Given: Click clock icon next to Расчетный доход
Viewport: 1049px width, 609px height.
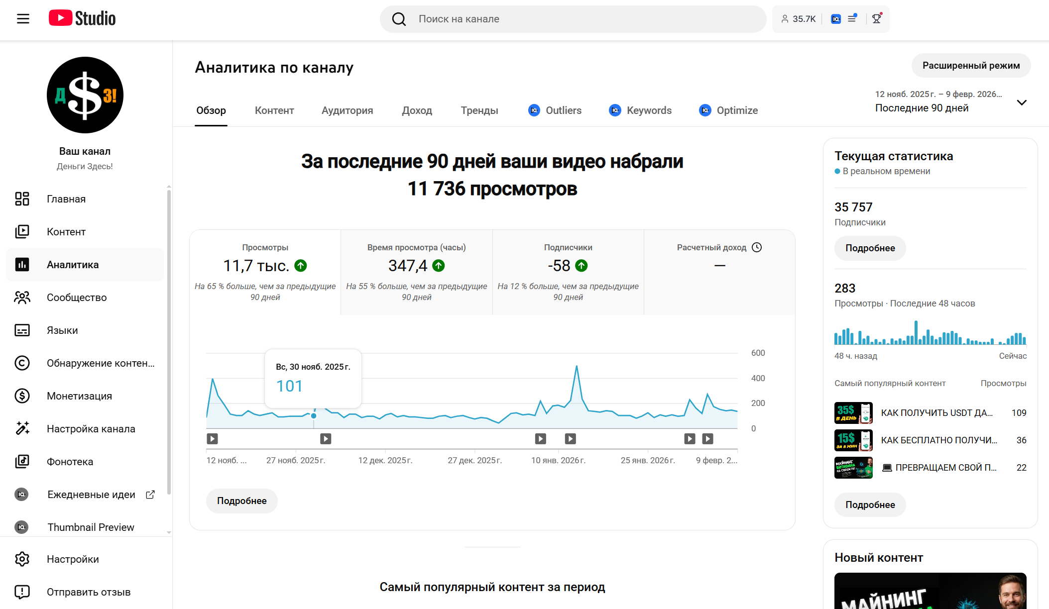Looking at the screenshot, I should 757,247.
